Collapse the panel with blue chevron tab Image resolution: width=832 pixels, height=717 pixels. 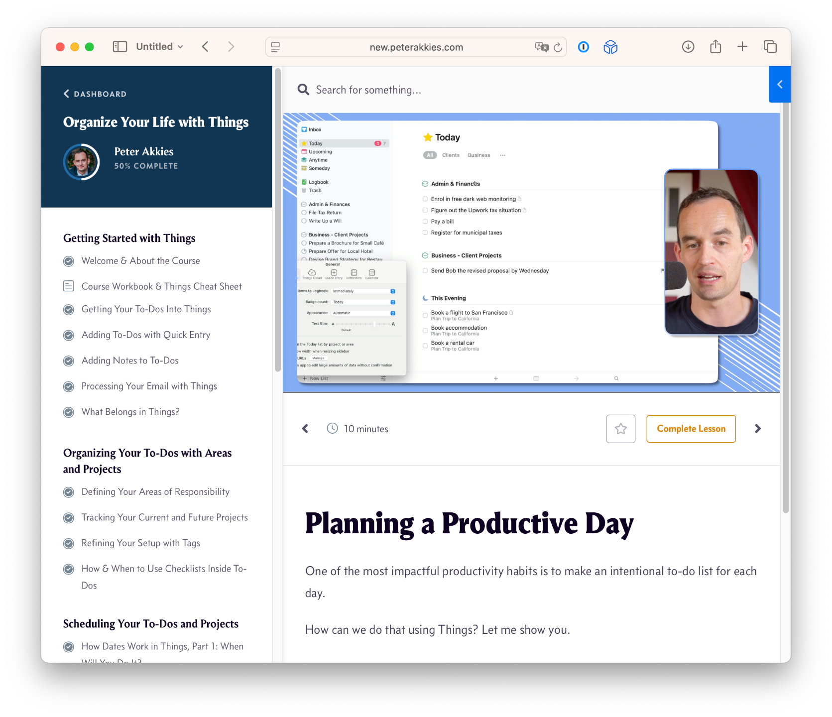pos(780,85)
